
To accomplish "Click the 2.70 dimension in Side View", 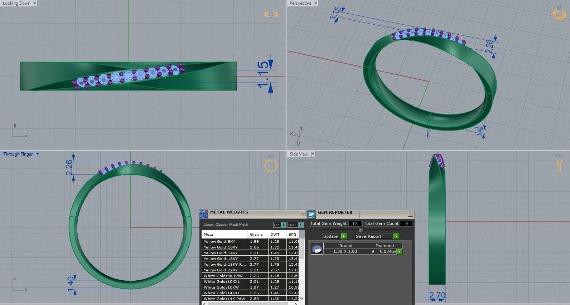I will pos(437,296).
